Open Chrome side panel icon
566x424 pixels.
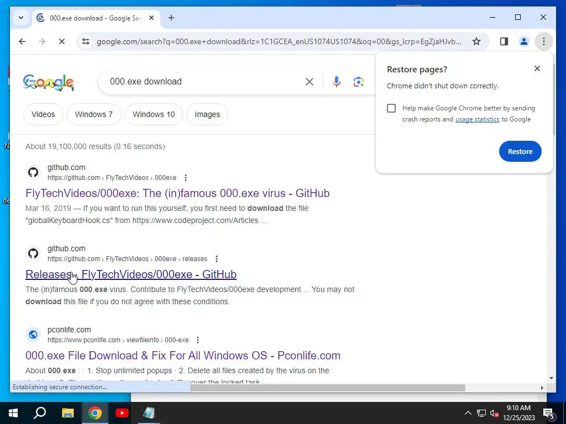[x=504, y=41]
